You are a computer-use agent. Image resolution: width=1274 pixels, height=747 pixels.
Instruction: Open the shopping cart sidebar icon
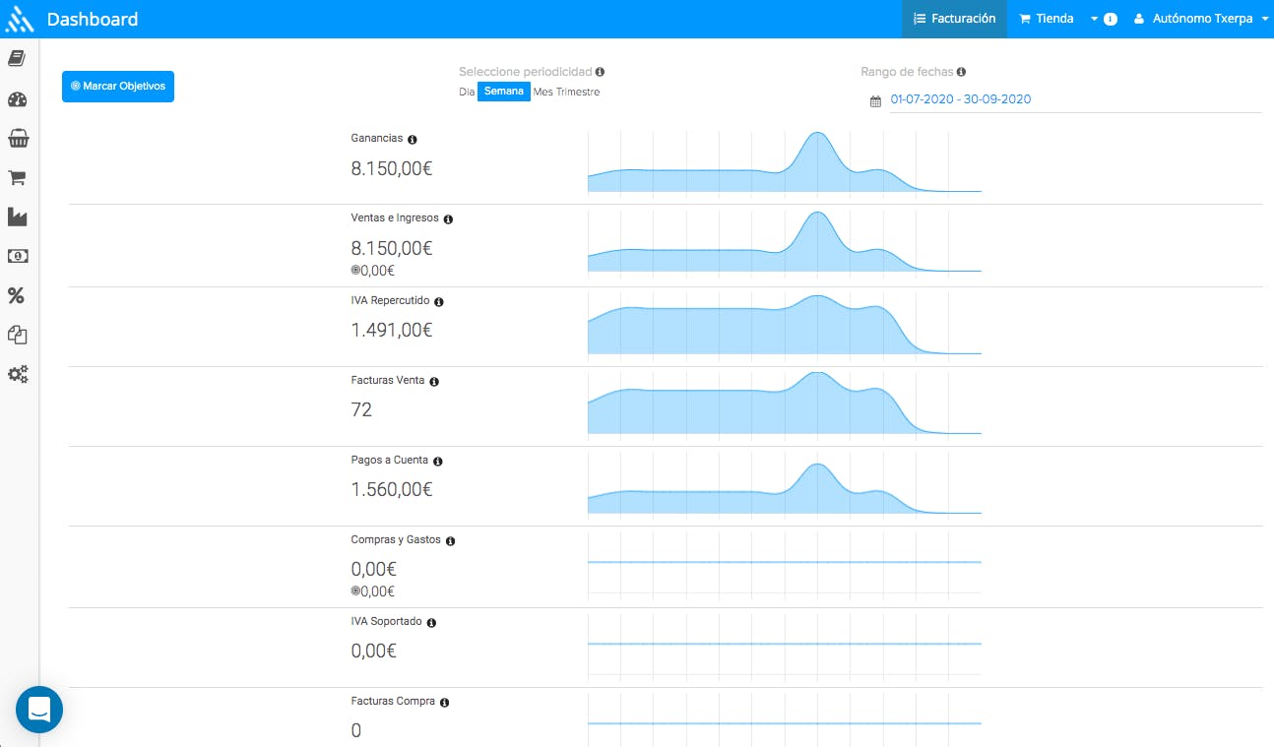click(x=17, y=178)
